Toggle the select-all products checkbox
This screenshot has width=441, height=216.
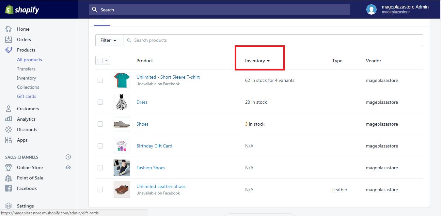[x=100, y=60]
